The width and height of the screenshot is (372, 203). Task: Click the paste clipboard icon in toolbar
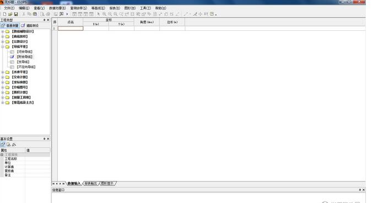point(35,14)
